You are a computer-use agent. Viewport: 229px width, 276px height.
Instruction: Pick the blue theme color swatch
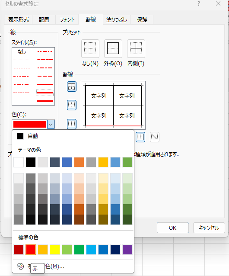coord(67,162)
